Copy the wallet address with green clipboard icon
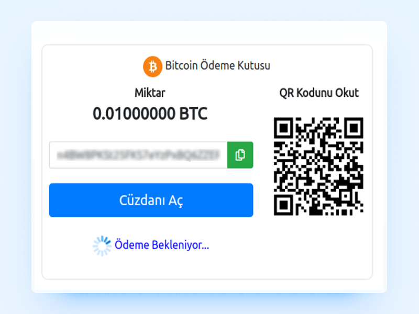This screenshot has height=314, width=419. click(x=240, y=155)
